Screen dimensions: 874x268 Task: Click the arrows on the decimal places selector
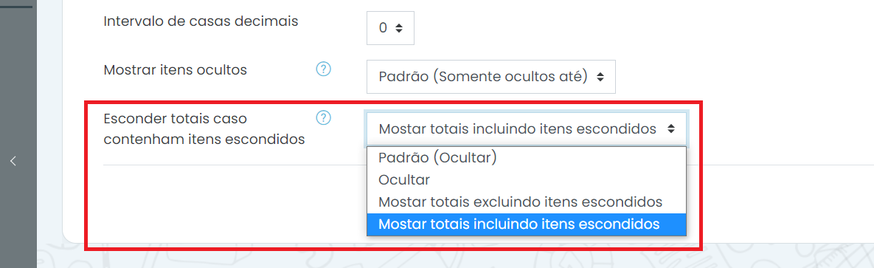(398, 28)
